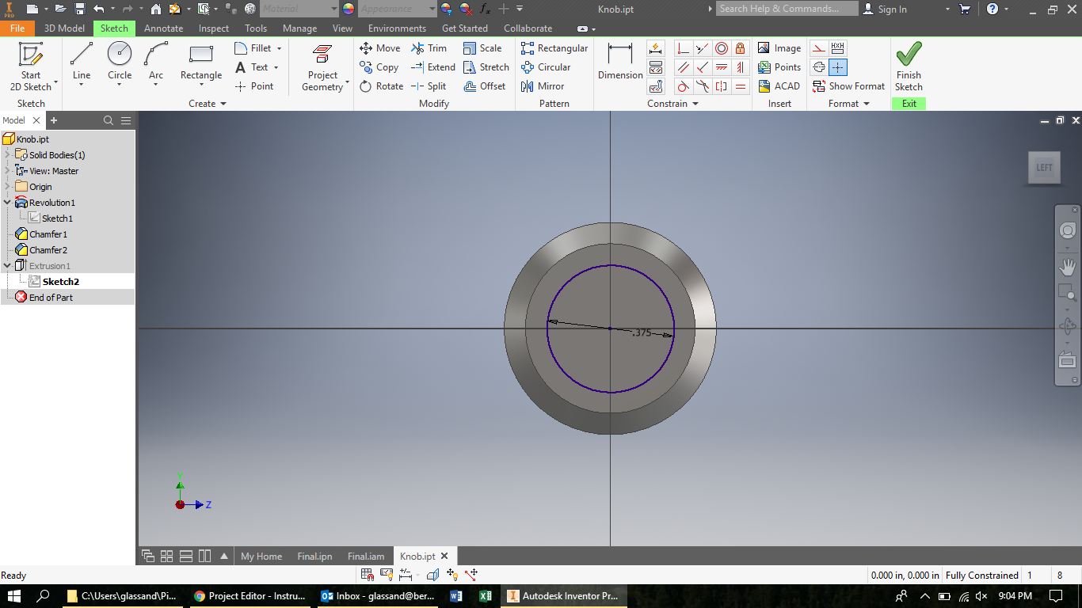Apply the Equal constraint
Image resolution: width=1082 pixels, height=608 pixels.
click(740, 86)
